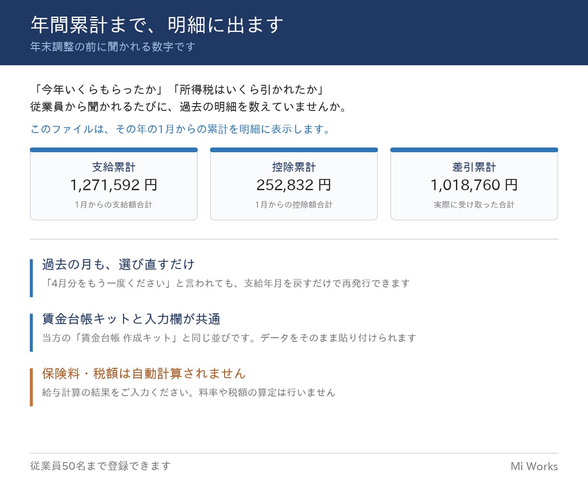
Task: Click the amount 252,832 円
Action: pos(294,185)
